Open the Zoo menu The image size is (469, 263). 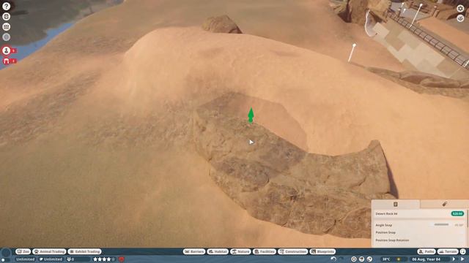click(23, 251)
